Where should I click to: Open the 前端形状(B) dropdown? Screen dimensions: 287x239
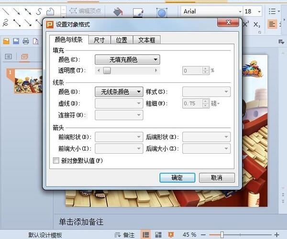click(119, 137)
